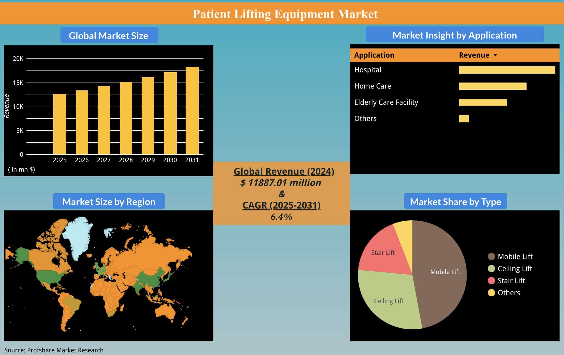The height and width of the screenshot is (355, 564).
Task: Click the 2026 revenue bar
Action: (82, 122)
